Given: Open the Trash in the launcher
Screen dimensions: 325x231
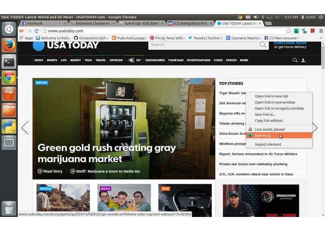Looking at the screenshot, I should click(x=9, y=208).
